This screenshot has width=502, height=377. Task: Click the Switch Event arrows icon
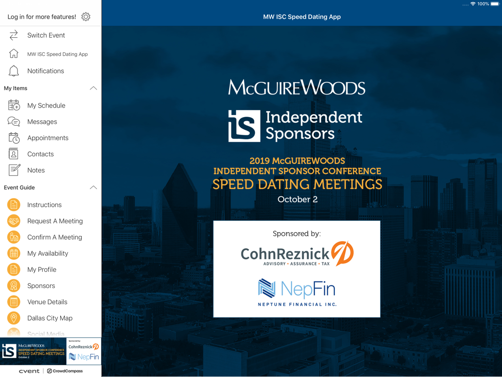point(14,35)
